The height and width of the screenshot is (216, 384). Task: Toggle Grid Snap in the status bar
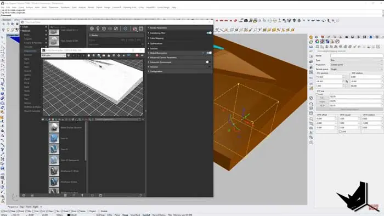[x=100, y=215]
